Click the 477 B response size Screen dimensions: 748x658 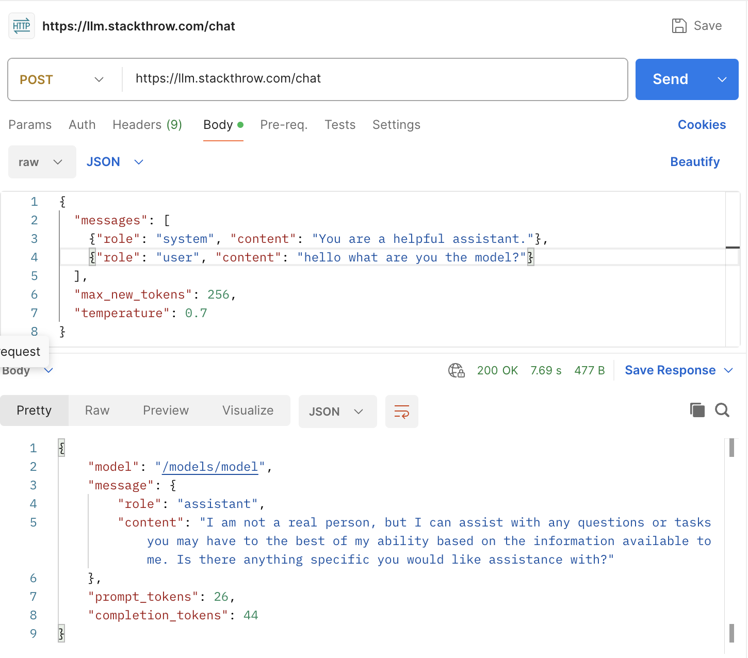click(590, 370)
